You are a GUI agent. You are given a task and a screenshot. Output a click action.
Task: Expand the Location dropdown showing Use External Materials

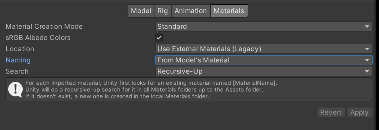click(264, 49)
